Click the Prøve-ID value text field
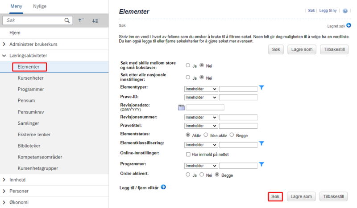The height and width of the screenshot is (208, 357). coord(238,97)
